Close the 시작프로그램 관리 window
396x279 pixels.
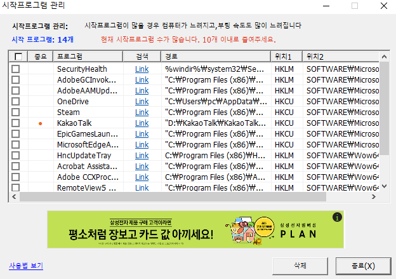[x=384, y=6]
